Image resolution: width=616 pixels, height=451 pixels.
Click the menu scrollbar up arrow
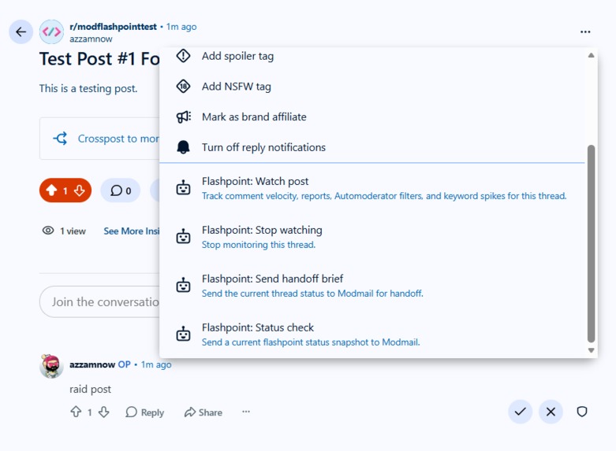tap(591, 55)
